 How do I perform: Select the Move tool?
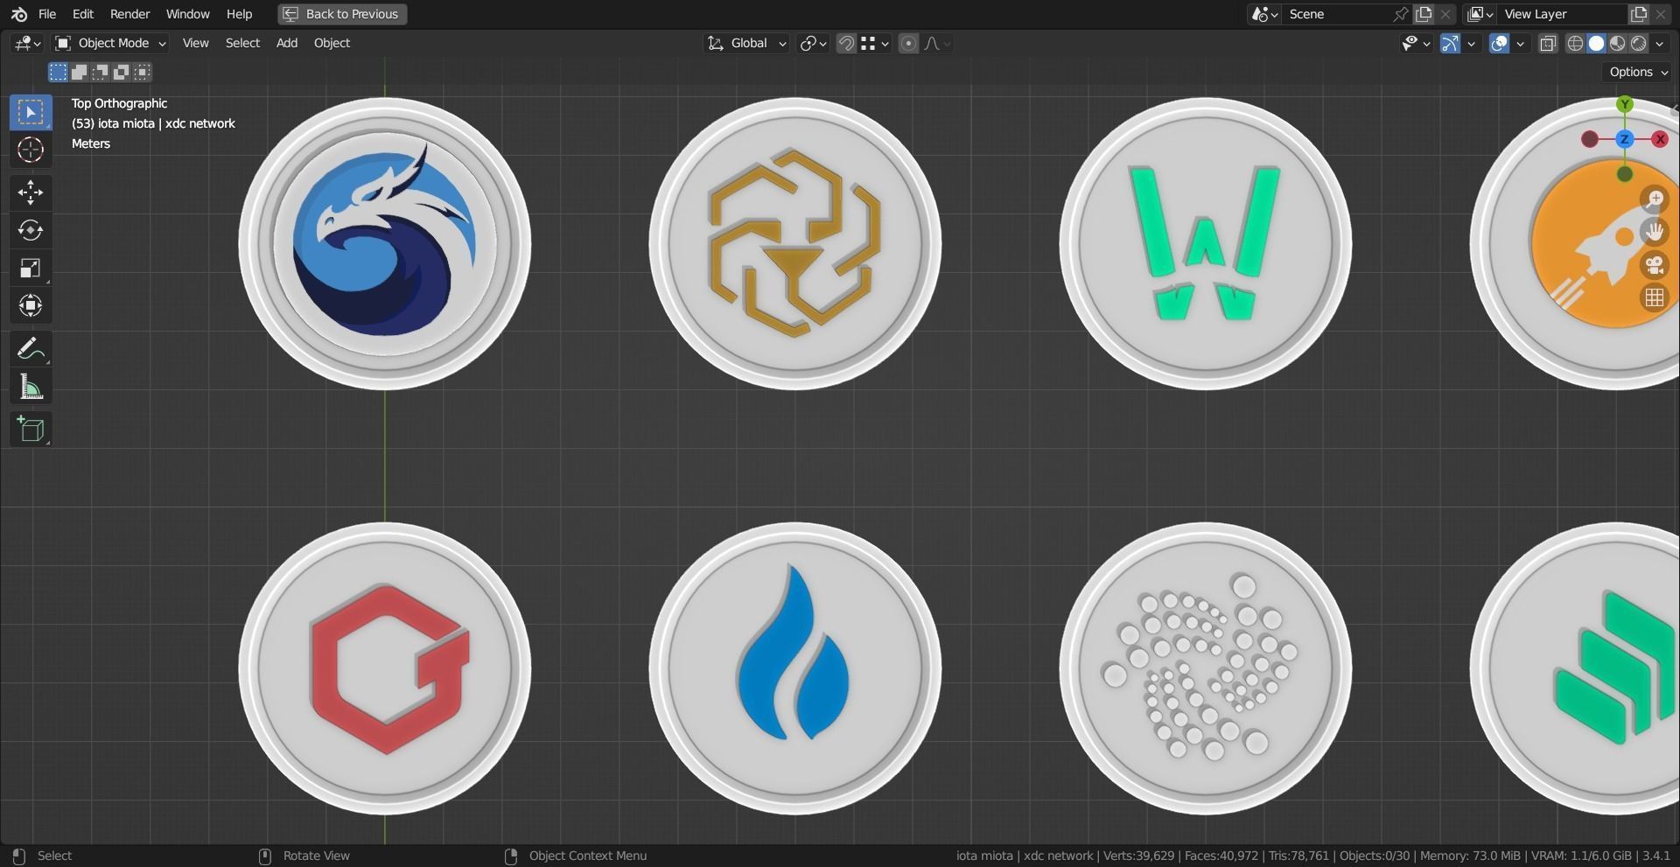pyautogui.click(x=31, y=192)
